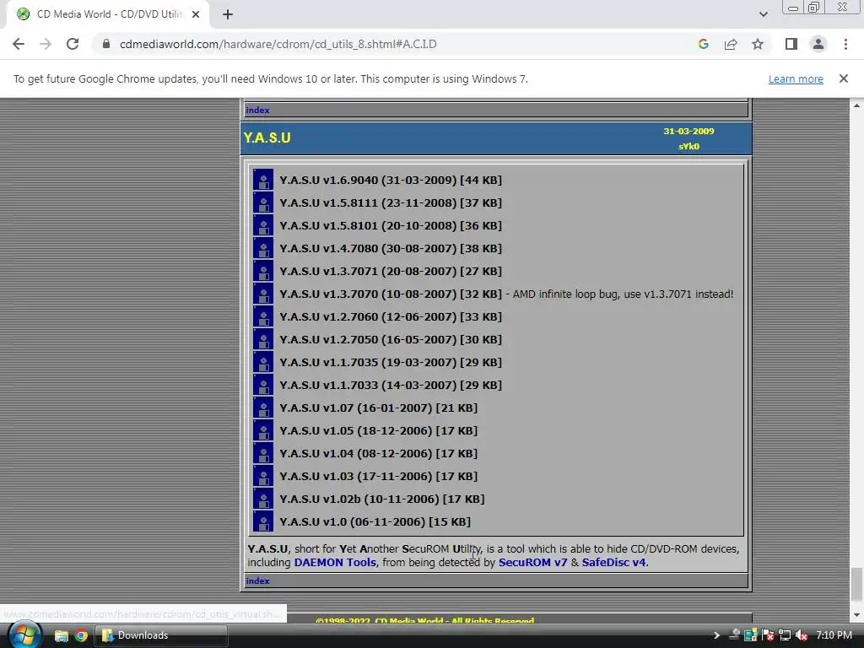Screen dimensions: 864x648
Task: Open Y.A.S.U v1.1.7033 (14-03-2007) link
Action: (391, 385)
